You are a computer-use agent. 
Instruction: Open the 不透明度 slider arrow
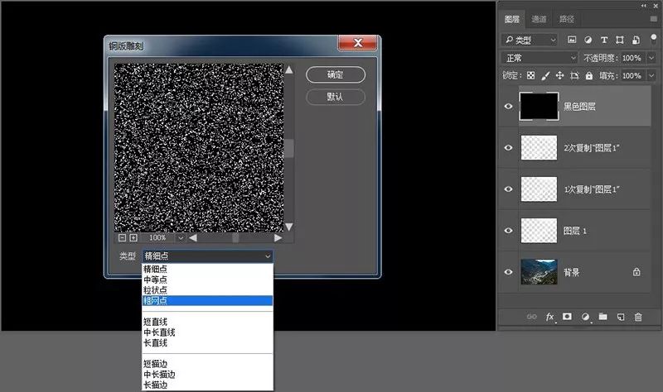[x=651, y=58]
